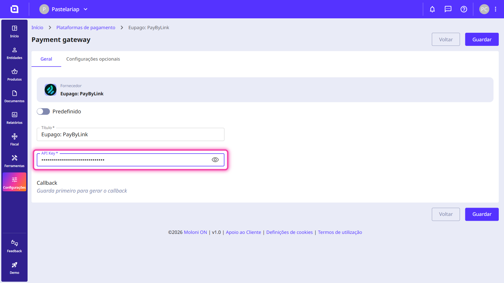Click the bottom Guardar button
This screenshot has height=283, width=504.
[482, 214]
